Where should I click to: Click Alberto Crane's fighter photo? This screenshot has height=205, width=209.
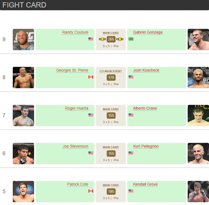point(198,115)
